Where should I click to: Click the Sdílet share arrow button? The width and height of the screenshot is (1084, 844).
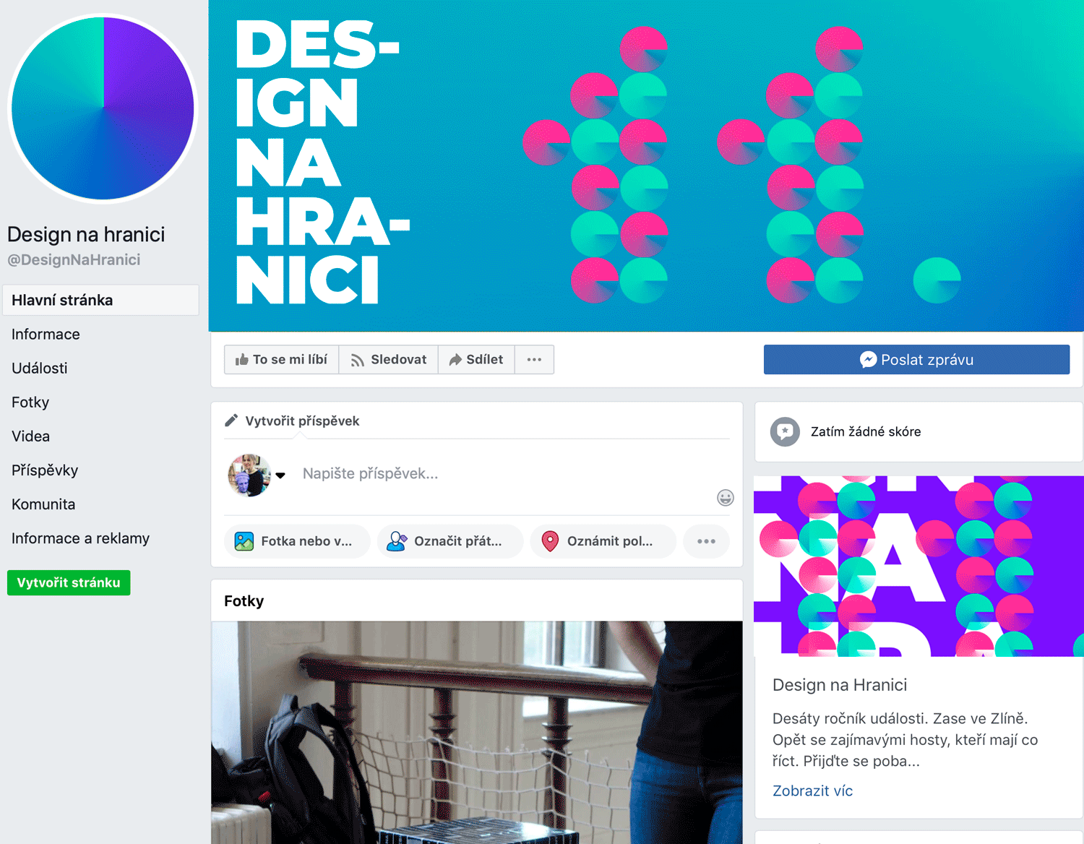476,359
